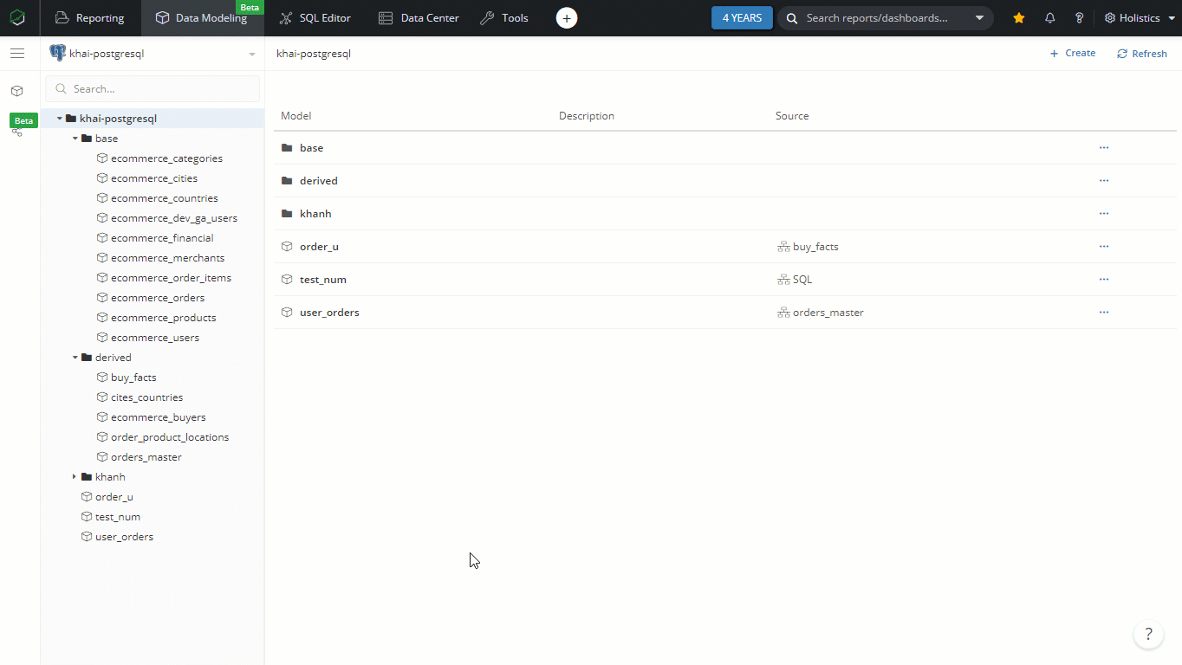The height and width of the screenshot is (665, 1182).
Task: Click the Holistics logo icon
Action: [x=17, y=17]
